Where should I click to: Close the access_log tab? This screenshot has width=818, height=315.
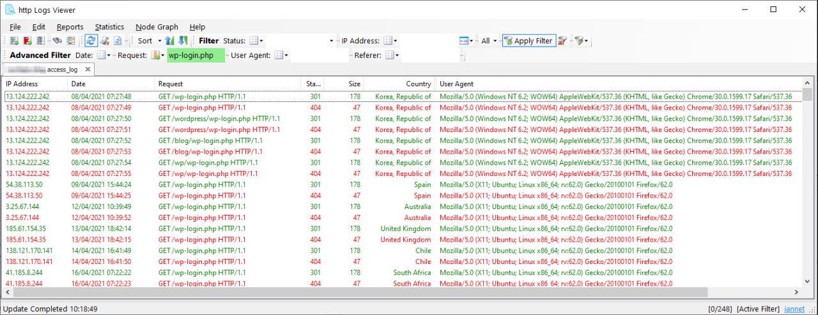point(88,70)
